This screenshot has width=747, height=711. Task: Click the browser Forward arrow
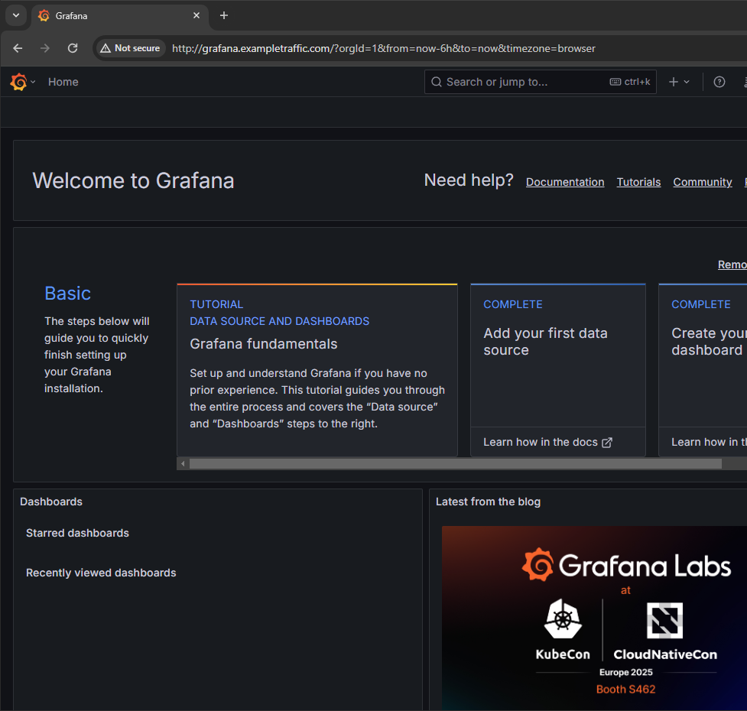point(45,48)
